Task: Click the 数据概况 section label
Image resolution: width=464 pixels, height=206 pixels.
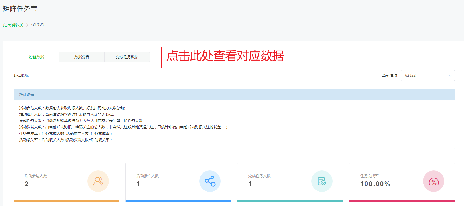Action: point(21,75)
